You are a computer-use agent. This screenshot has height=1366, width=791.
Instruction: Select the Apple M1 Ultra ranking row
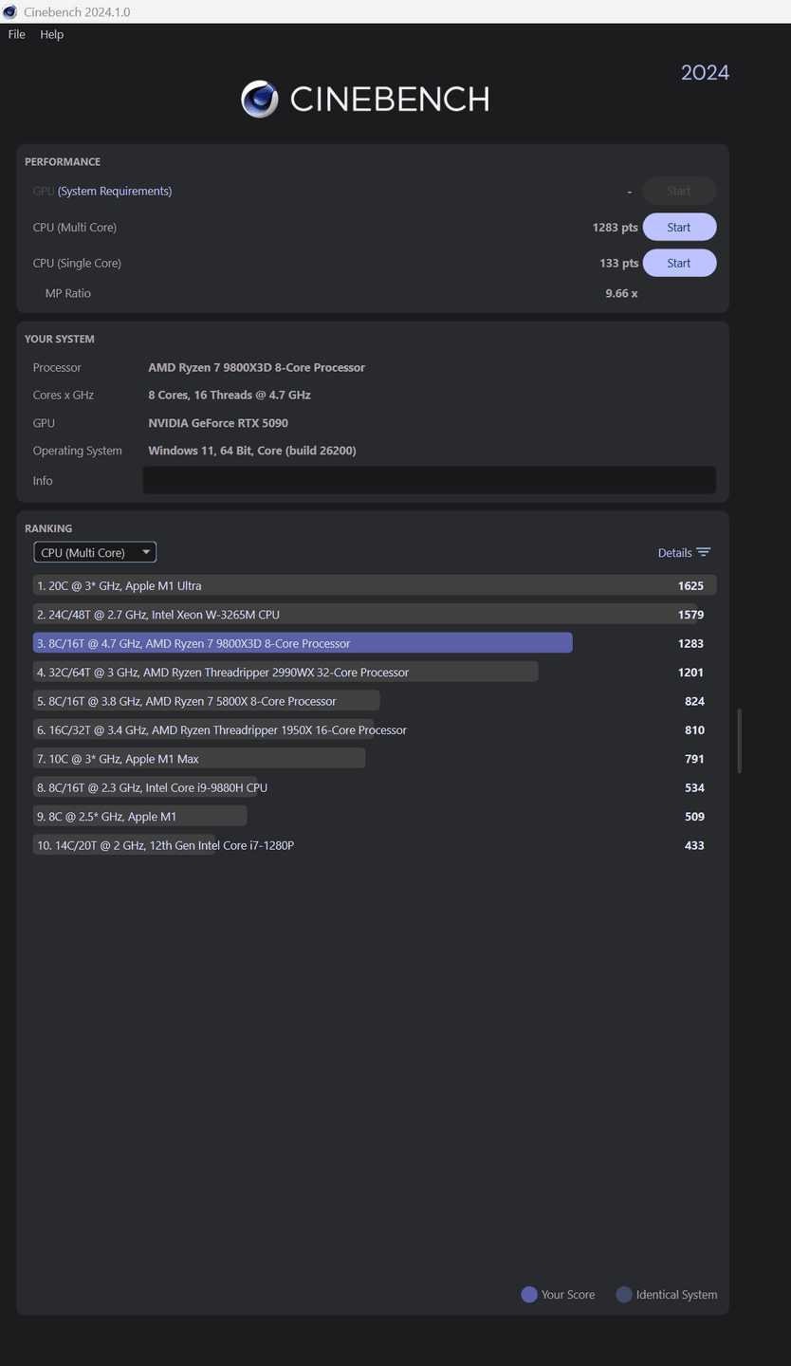(375, 585)
